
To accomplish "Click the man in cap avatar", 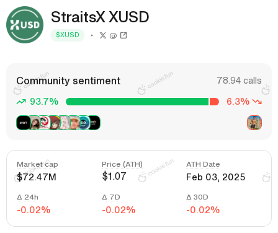I will pos(74,123).
